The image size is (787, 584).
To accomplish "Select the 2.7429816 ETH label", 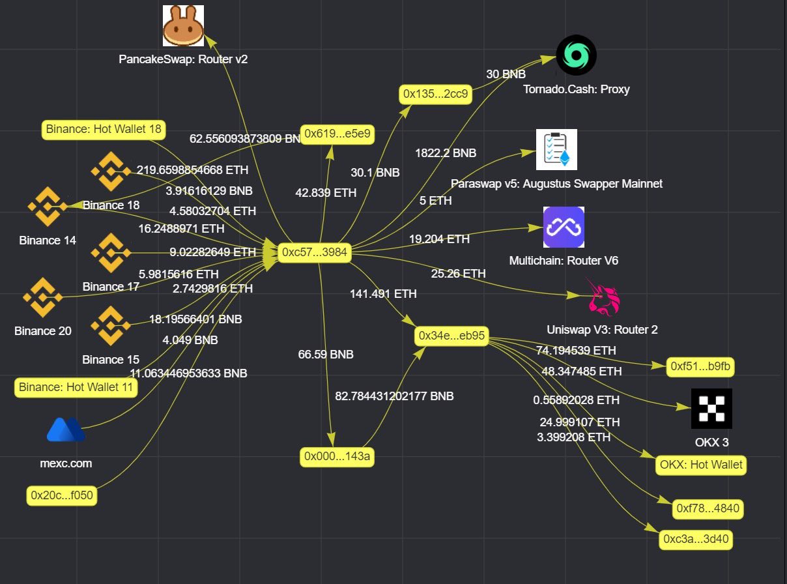I will [x=213, y=288].
